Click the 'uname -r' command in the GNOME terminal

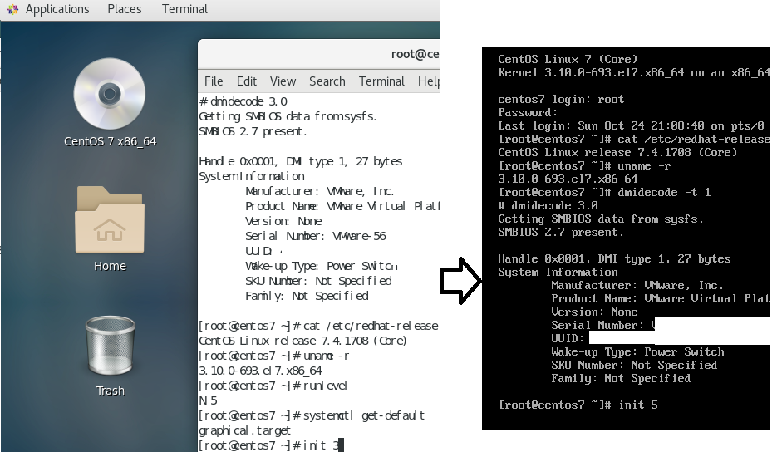(327, 356)
